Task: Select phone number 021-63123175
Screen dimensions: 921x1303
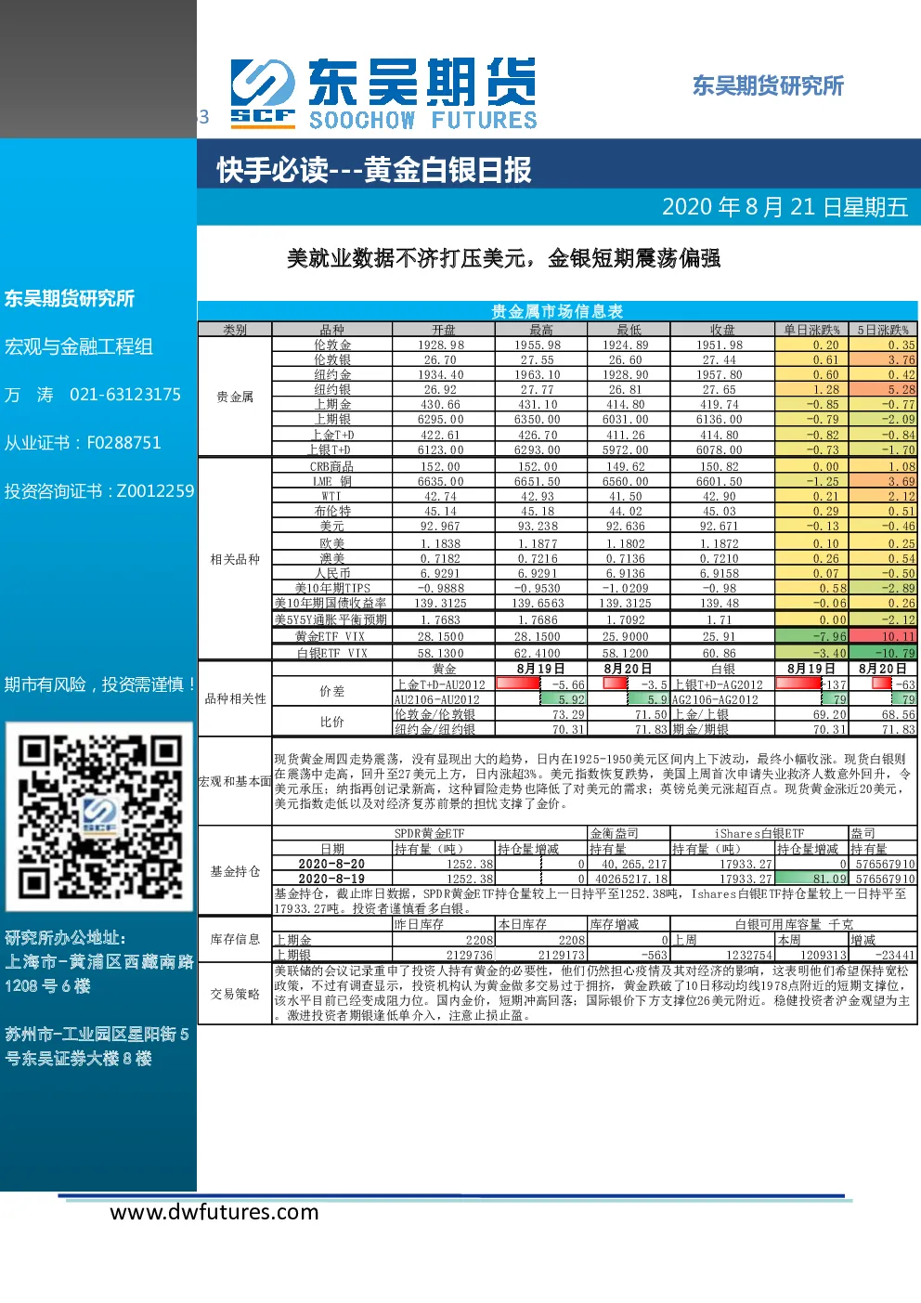Action: (125, 395)
